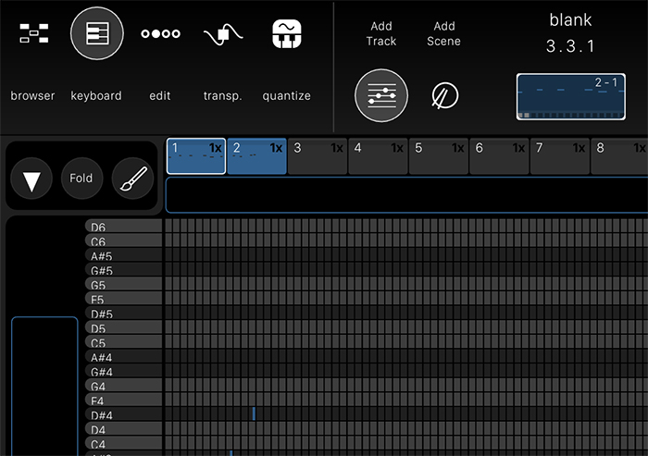Screen dimensions: 648x456
Task: Click the 3.3.1 position display
Action: (570, 46)
